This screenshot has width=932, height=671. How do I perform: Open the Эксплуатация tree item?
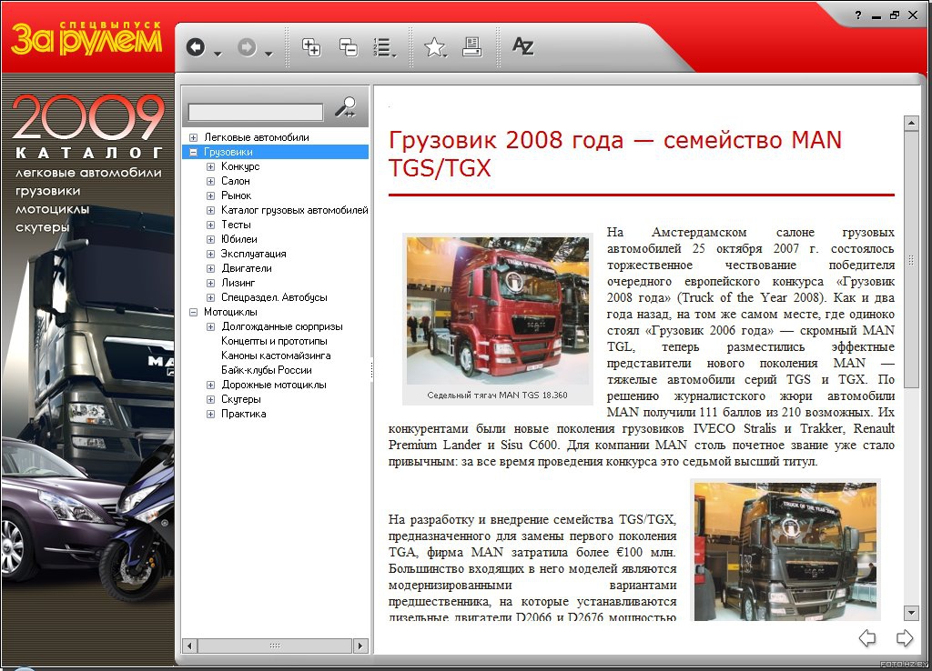(x=254, y=254)
